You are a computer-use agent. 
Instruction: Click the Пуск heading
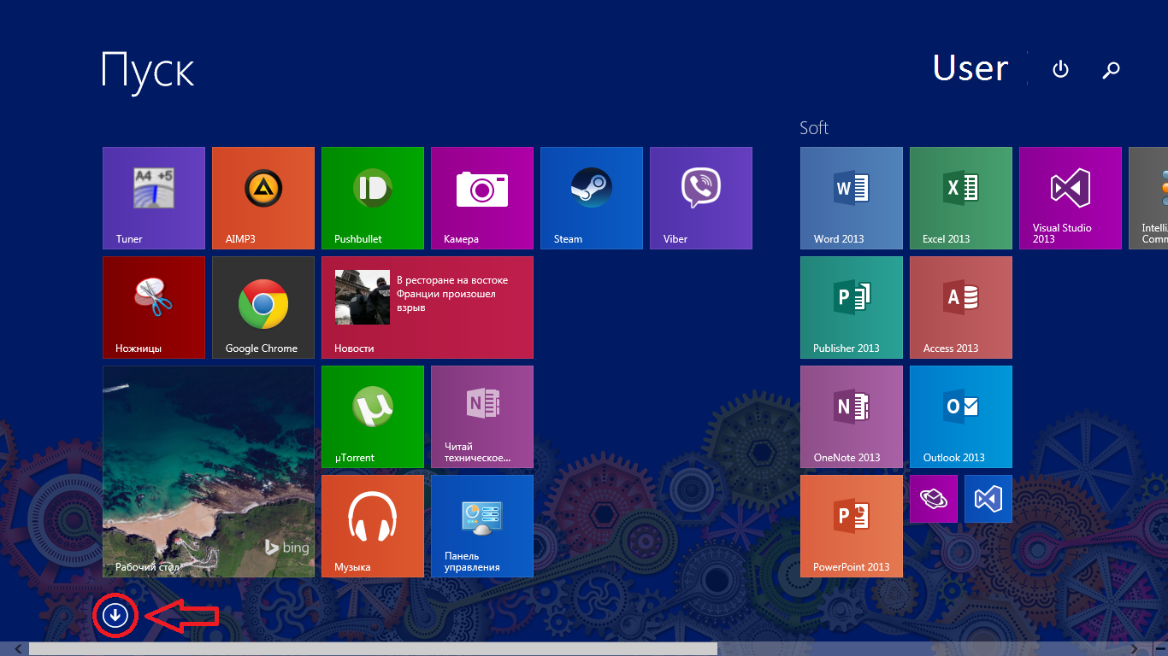(148, 70)
